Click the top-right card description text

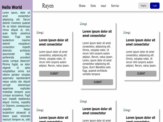(141, 59)
